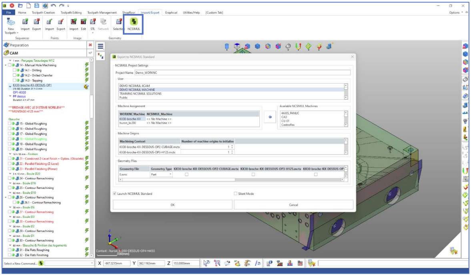Click the Redo arrow in title bar

61,6
